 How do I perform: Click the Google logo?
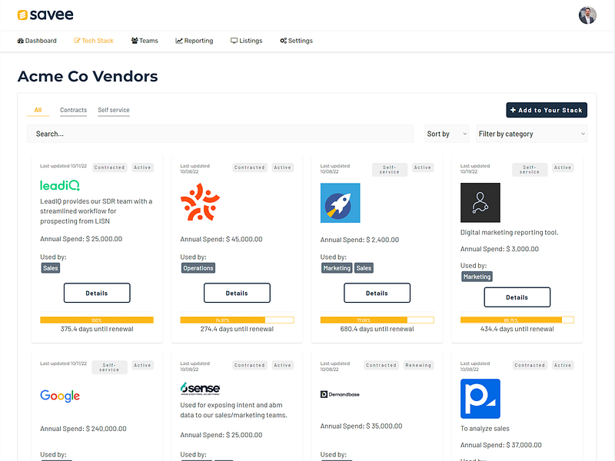[60, 396]
